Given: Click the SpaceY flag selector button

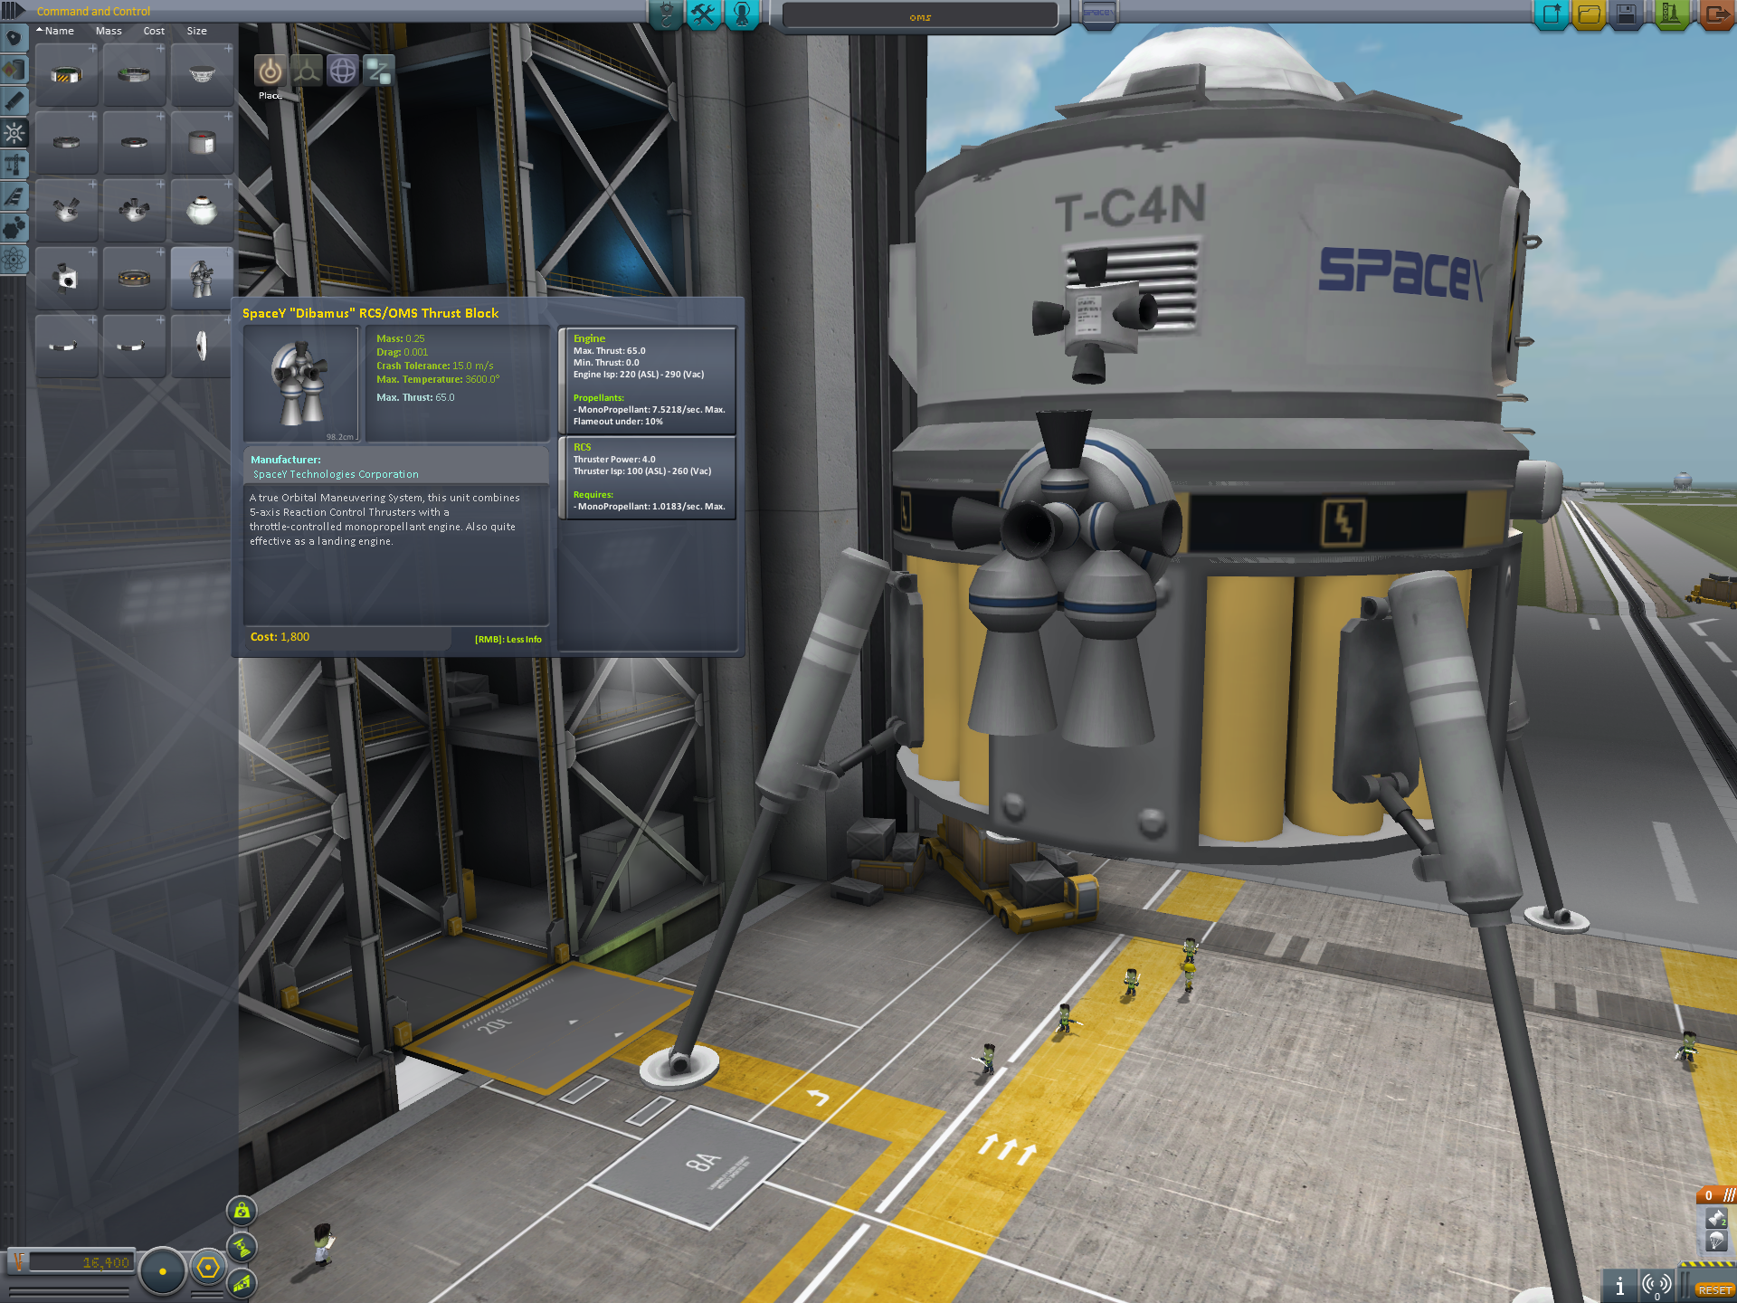Looking at the screenshot, I should tap(1098, 14).
